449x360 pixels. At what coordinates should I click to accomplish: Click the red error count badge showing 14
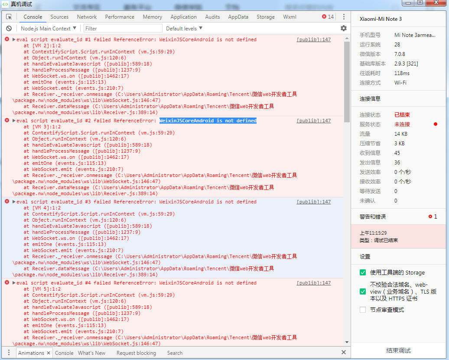[x=328, y=17]
